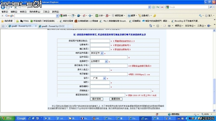Screen dimensions: 216x121
Task: Open the province (广东) dropdown
Action: [104, 78]
